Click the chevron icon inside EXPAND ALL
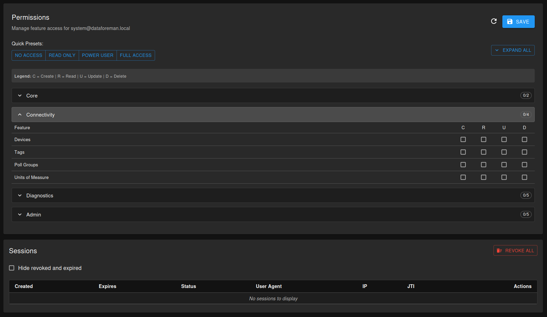Viewport: 547px width, 317px height. pyautogui.click(x=497, y=50)
